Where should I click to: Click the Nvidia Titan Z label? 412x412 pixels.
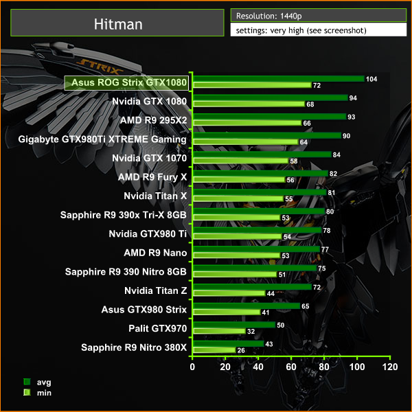(156, 290)
